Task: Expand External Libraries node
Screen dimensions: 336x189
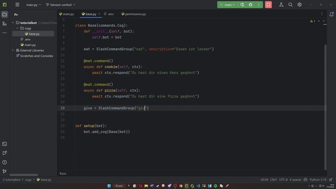Action: click(x=13, y=50)
